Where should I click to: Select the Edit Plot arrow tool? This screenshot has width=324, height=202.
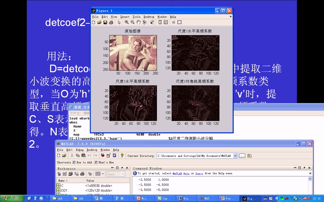tap(119, 22)
